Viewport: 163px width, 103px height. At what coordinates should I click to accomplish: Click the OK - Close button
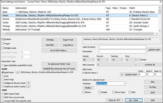pyautogui.click(x=134, y=100)
